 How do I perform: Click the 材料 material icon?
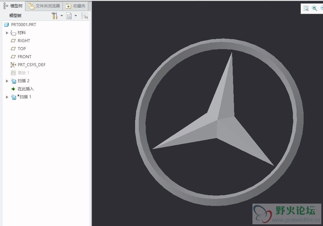[13, 33]
